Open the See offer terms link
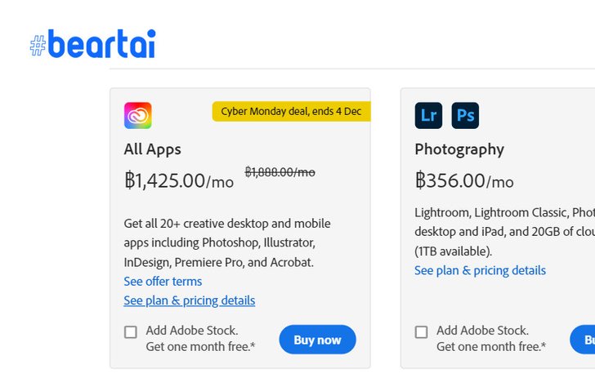 point(163,282)
